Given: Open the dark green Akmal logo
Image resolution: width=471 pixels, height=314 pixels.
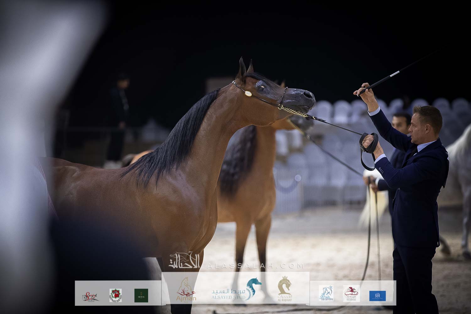Looking at the screenshot, I should coord(141,295).
